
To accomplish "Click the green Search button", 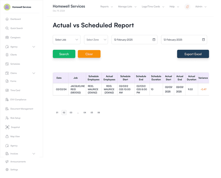I will pos(64,54).
